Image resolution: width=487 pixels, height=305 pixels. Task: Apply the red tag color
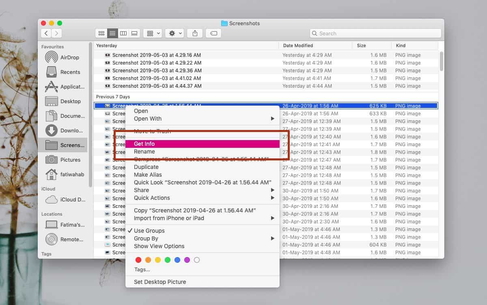click(138, 260)
